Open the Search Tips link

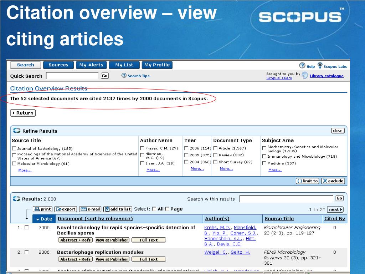139,76
